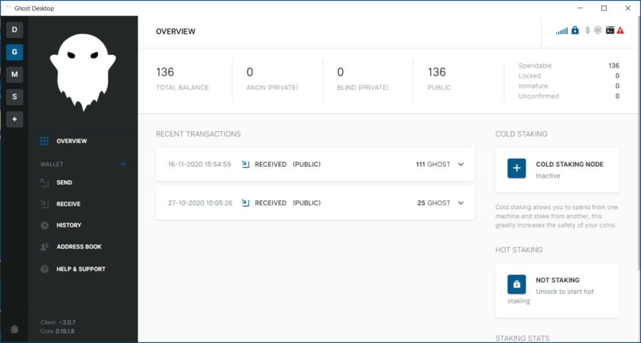Click the bug icon in bottom-left corner
The image size is (641, 343).
14,329
